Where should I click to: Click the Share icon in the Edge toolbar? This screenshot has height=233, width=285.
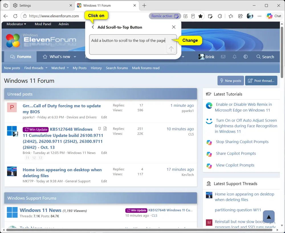(240, 16)
